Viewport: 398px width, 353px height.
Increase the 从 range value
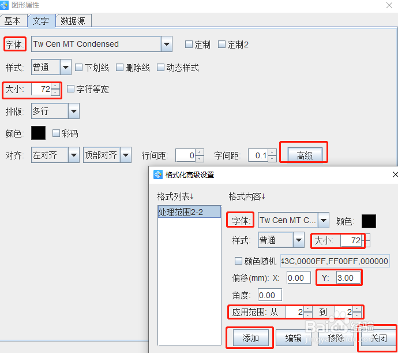click(x=308, y=309)
